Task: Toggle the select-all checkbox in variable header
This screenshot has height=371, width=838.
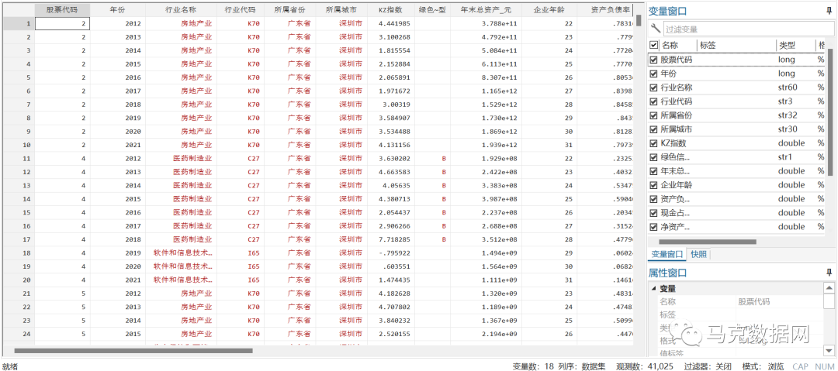Action: [x=653, y=46]
